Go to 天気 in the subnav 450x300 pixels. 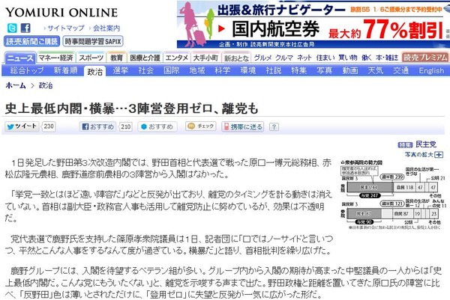tap(376, 70)
